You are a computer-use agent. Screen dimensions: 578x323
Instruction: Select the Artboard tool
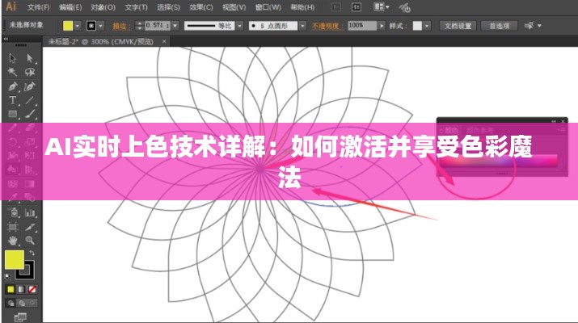13,227
